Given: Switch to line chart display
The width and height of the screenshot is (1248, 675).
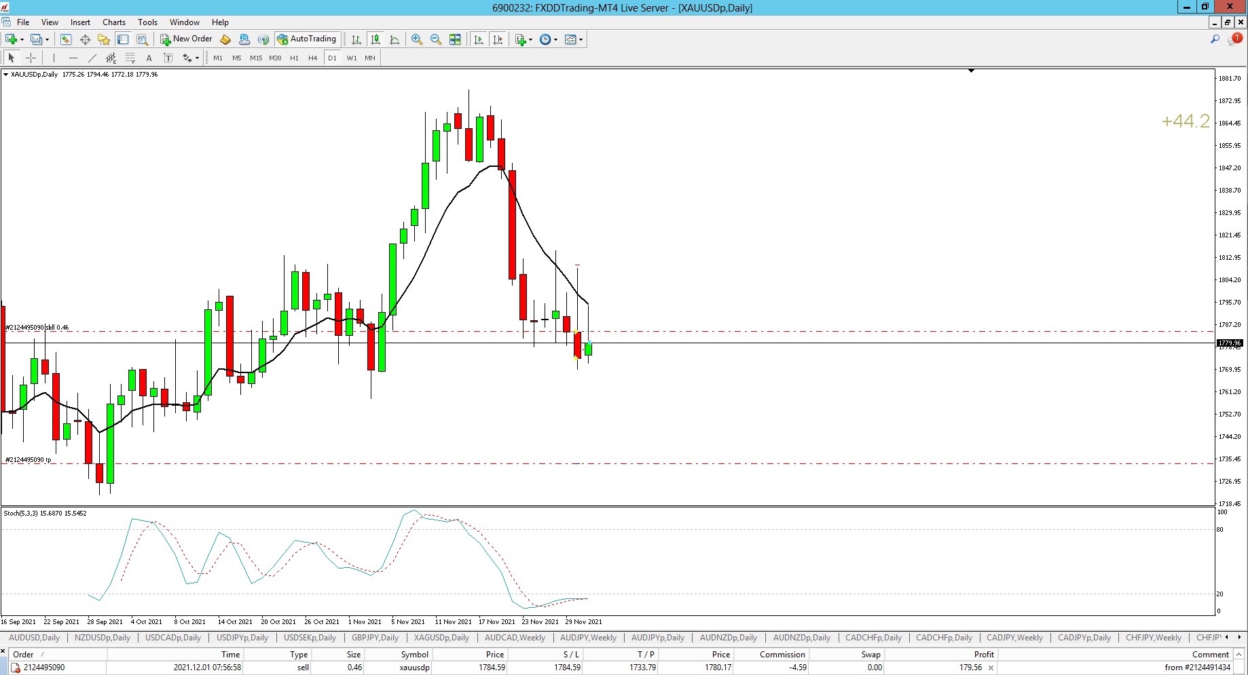Looking at the screenshot, I should pos(394,39).
